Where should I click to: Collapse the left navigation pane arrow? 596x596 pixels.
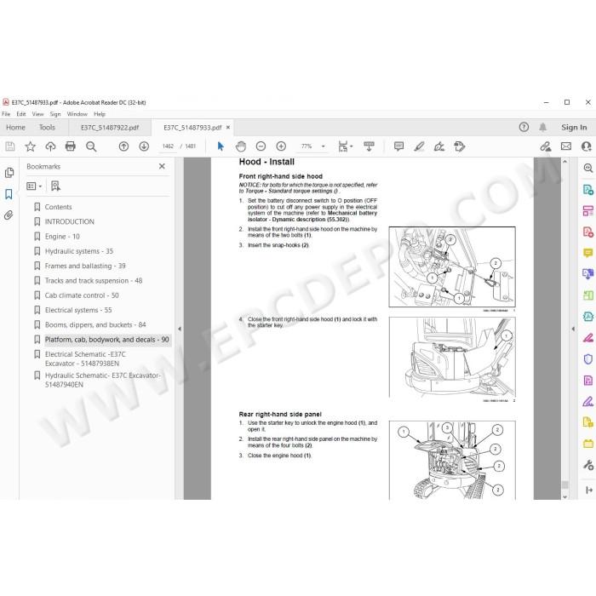point(180,329)
